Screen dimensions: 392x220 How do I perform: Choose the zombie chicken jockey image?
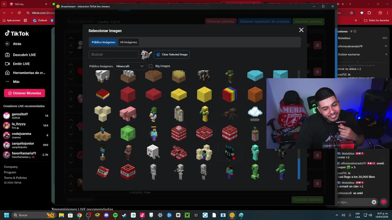[153, 114]
